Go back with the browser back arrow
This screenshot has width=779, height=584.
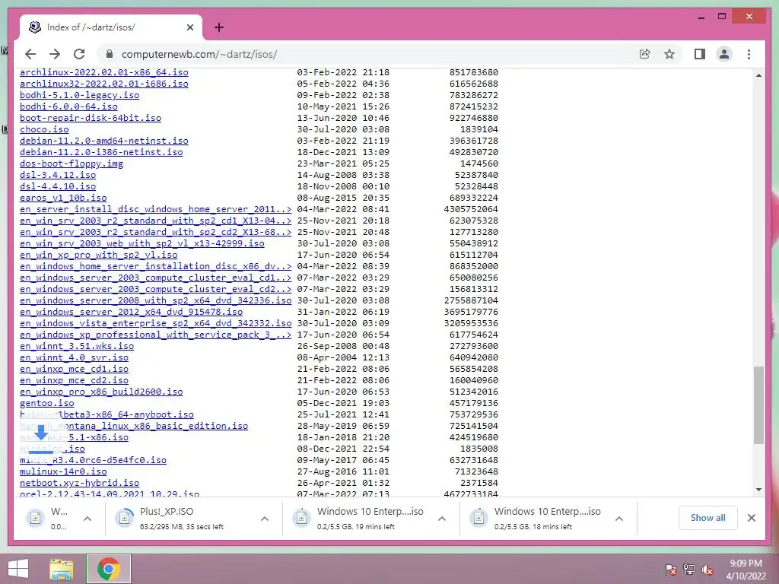tap(30, 54)
